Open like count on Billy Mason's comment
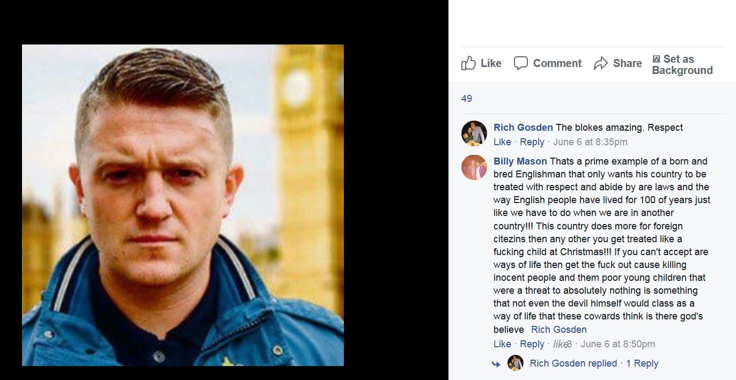Screen dimensions: 736x380 tap(562, 344)
